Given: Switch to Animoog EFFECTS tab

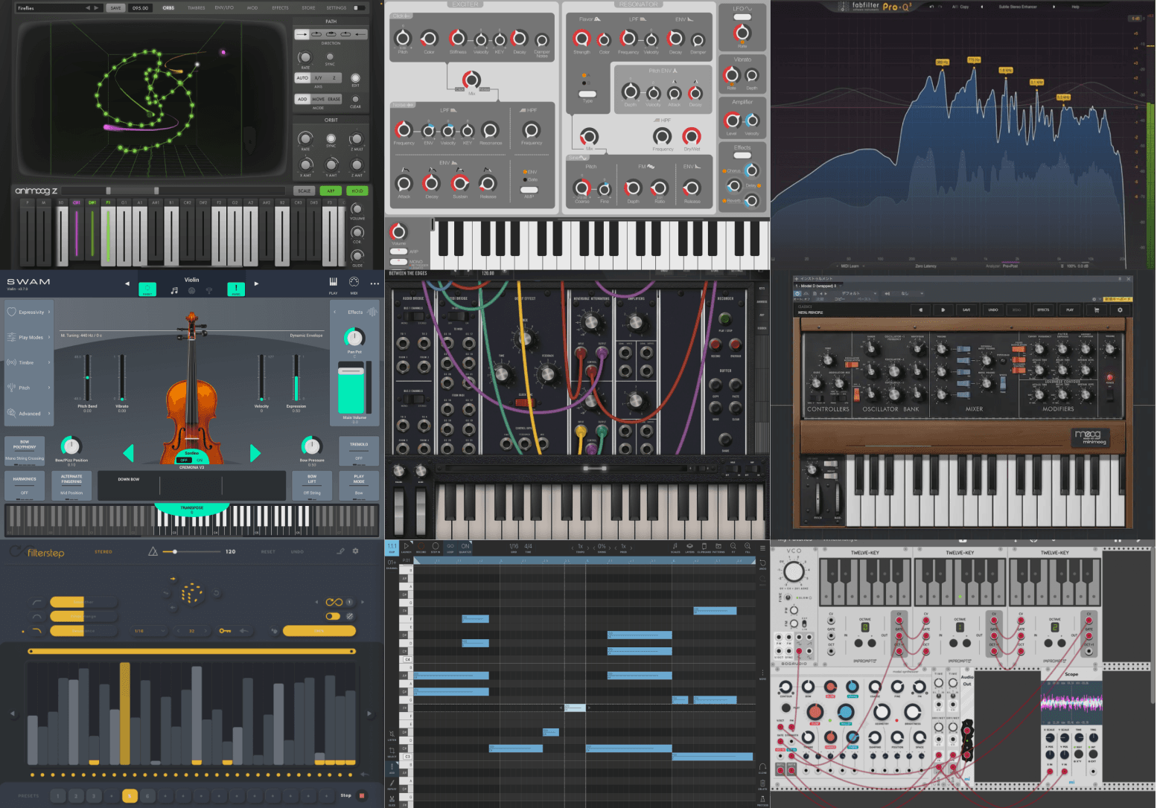Looking at the screenshot, I should pos(280,7).
